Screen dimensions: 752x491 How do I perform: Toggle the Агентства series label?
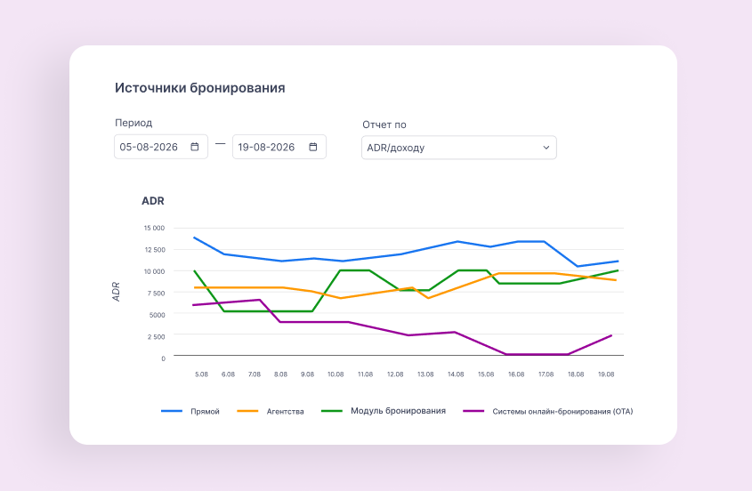pyautogui.click(x=286, y=412)
